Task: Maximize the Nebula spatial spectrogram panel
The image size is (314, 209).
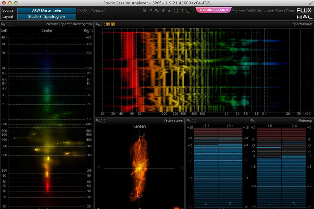Action: (x=8, y=24)
